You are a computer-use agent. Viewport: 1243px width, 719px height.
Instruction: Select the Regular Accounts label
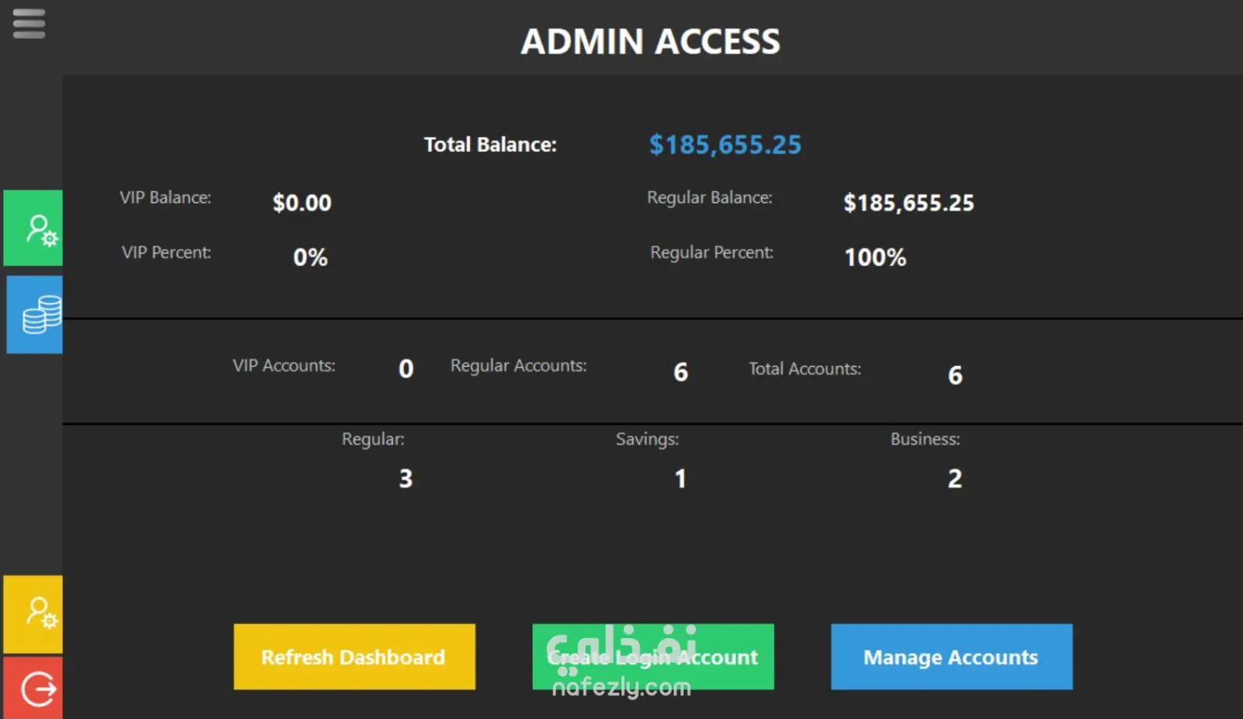[x=518, y=366]
